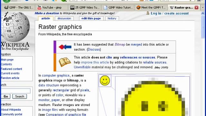Click the user icon beside Log in
Screen dimensions: 206x116
coord(148,13)
